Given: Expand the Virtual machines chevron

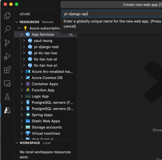Looking at the screenshot, I should (x=22, y=133).
